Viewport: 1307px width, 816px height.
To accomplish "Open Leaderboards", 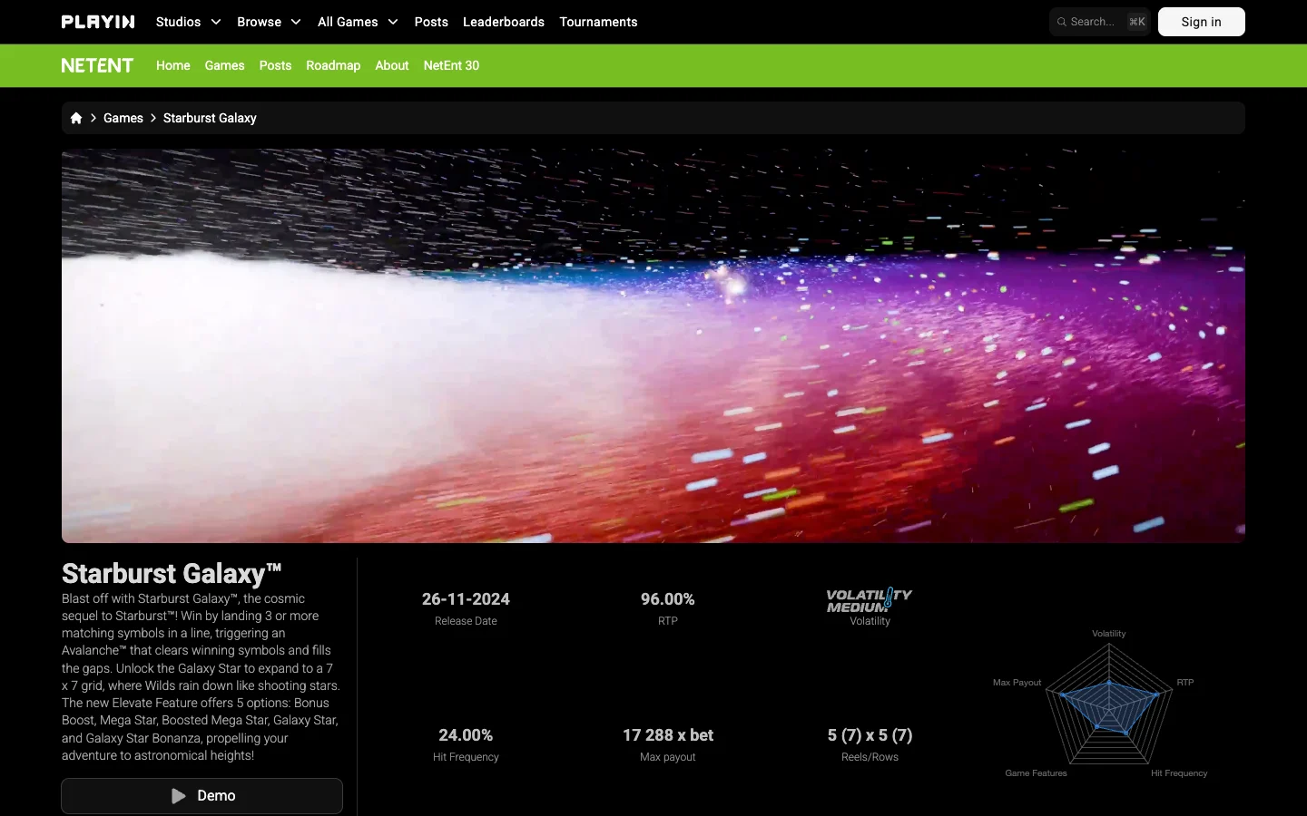I will point(504,22).
